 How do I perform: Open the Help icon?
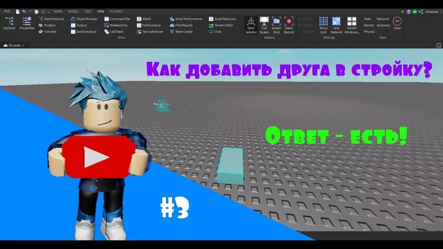coord(409,11)
